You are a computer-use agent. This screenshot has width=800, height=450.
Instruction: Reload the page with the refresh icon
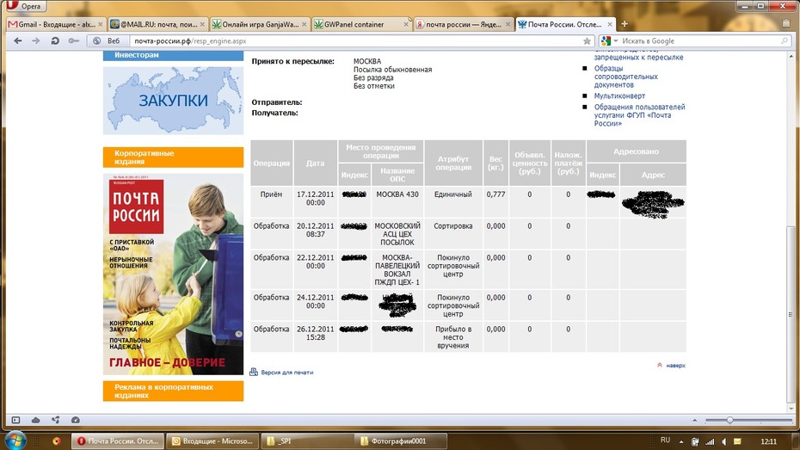tap(54, 40)
